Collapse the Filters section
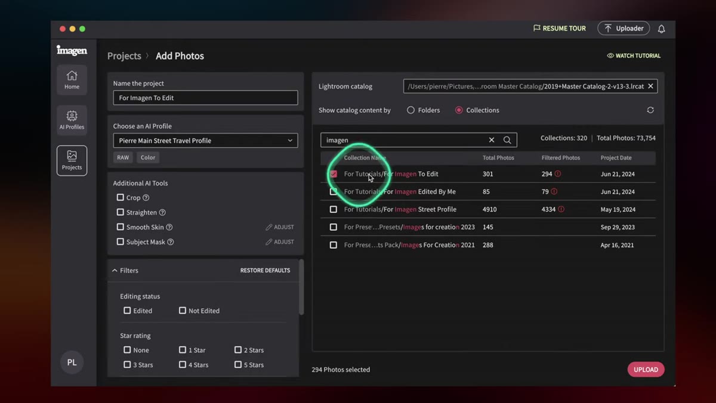716x403 pixels. (x=115, y=271)
